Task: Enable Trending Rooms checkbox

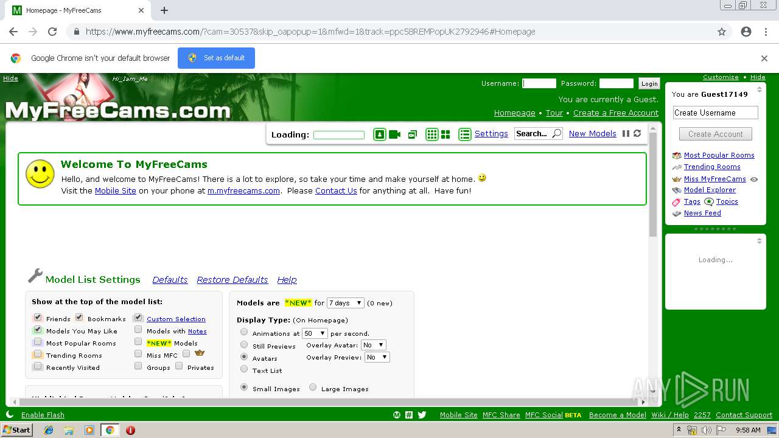Action: pyautogui.click(x=38, y=354)
